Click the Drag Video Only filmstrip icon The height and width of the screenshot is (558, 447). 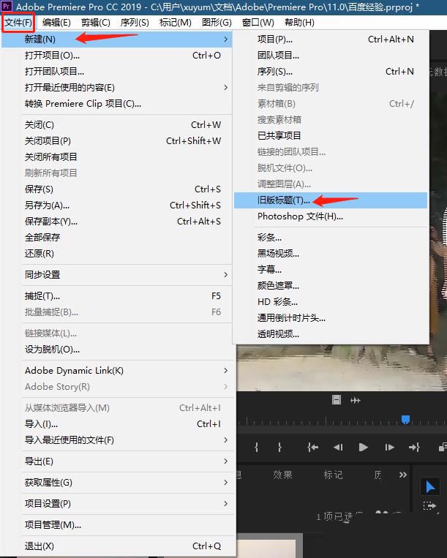336,399
